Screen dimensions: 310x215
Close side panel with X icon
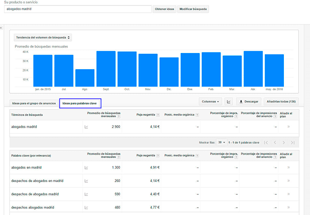(1, 28)
